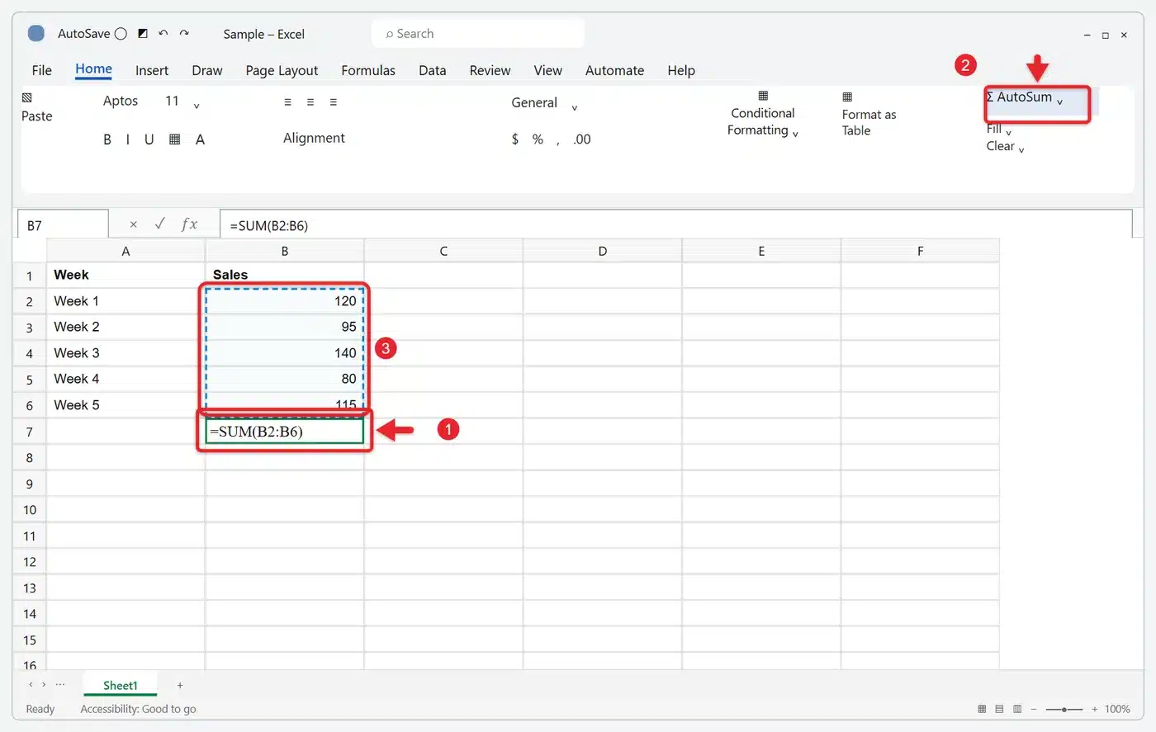Click Accessibility: Good to go status
This screenshot has width=1156, height=732.
[x=138, y=709]
